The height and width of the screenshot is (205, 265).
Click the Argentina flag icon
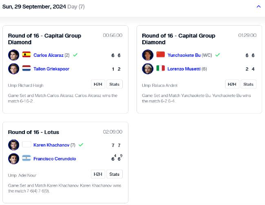[x=26, y=158]
